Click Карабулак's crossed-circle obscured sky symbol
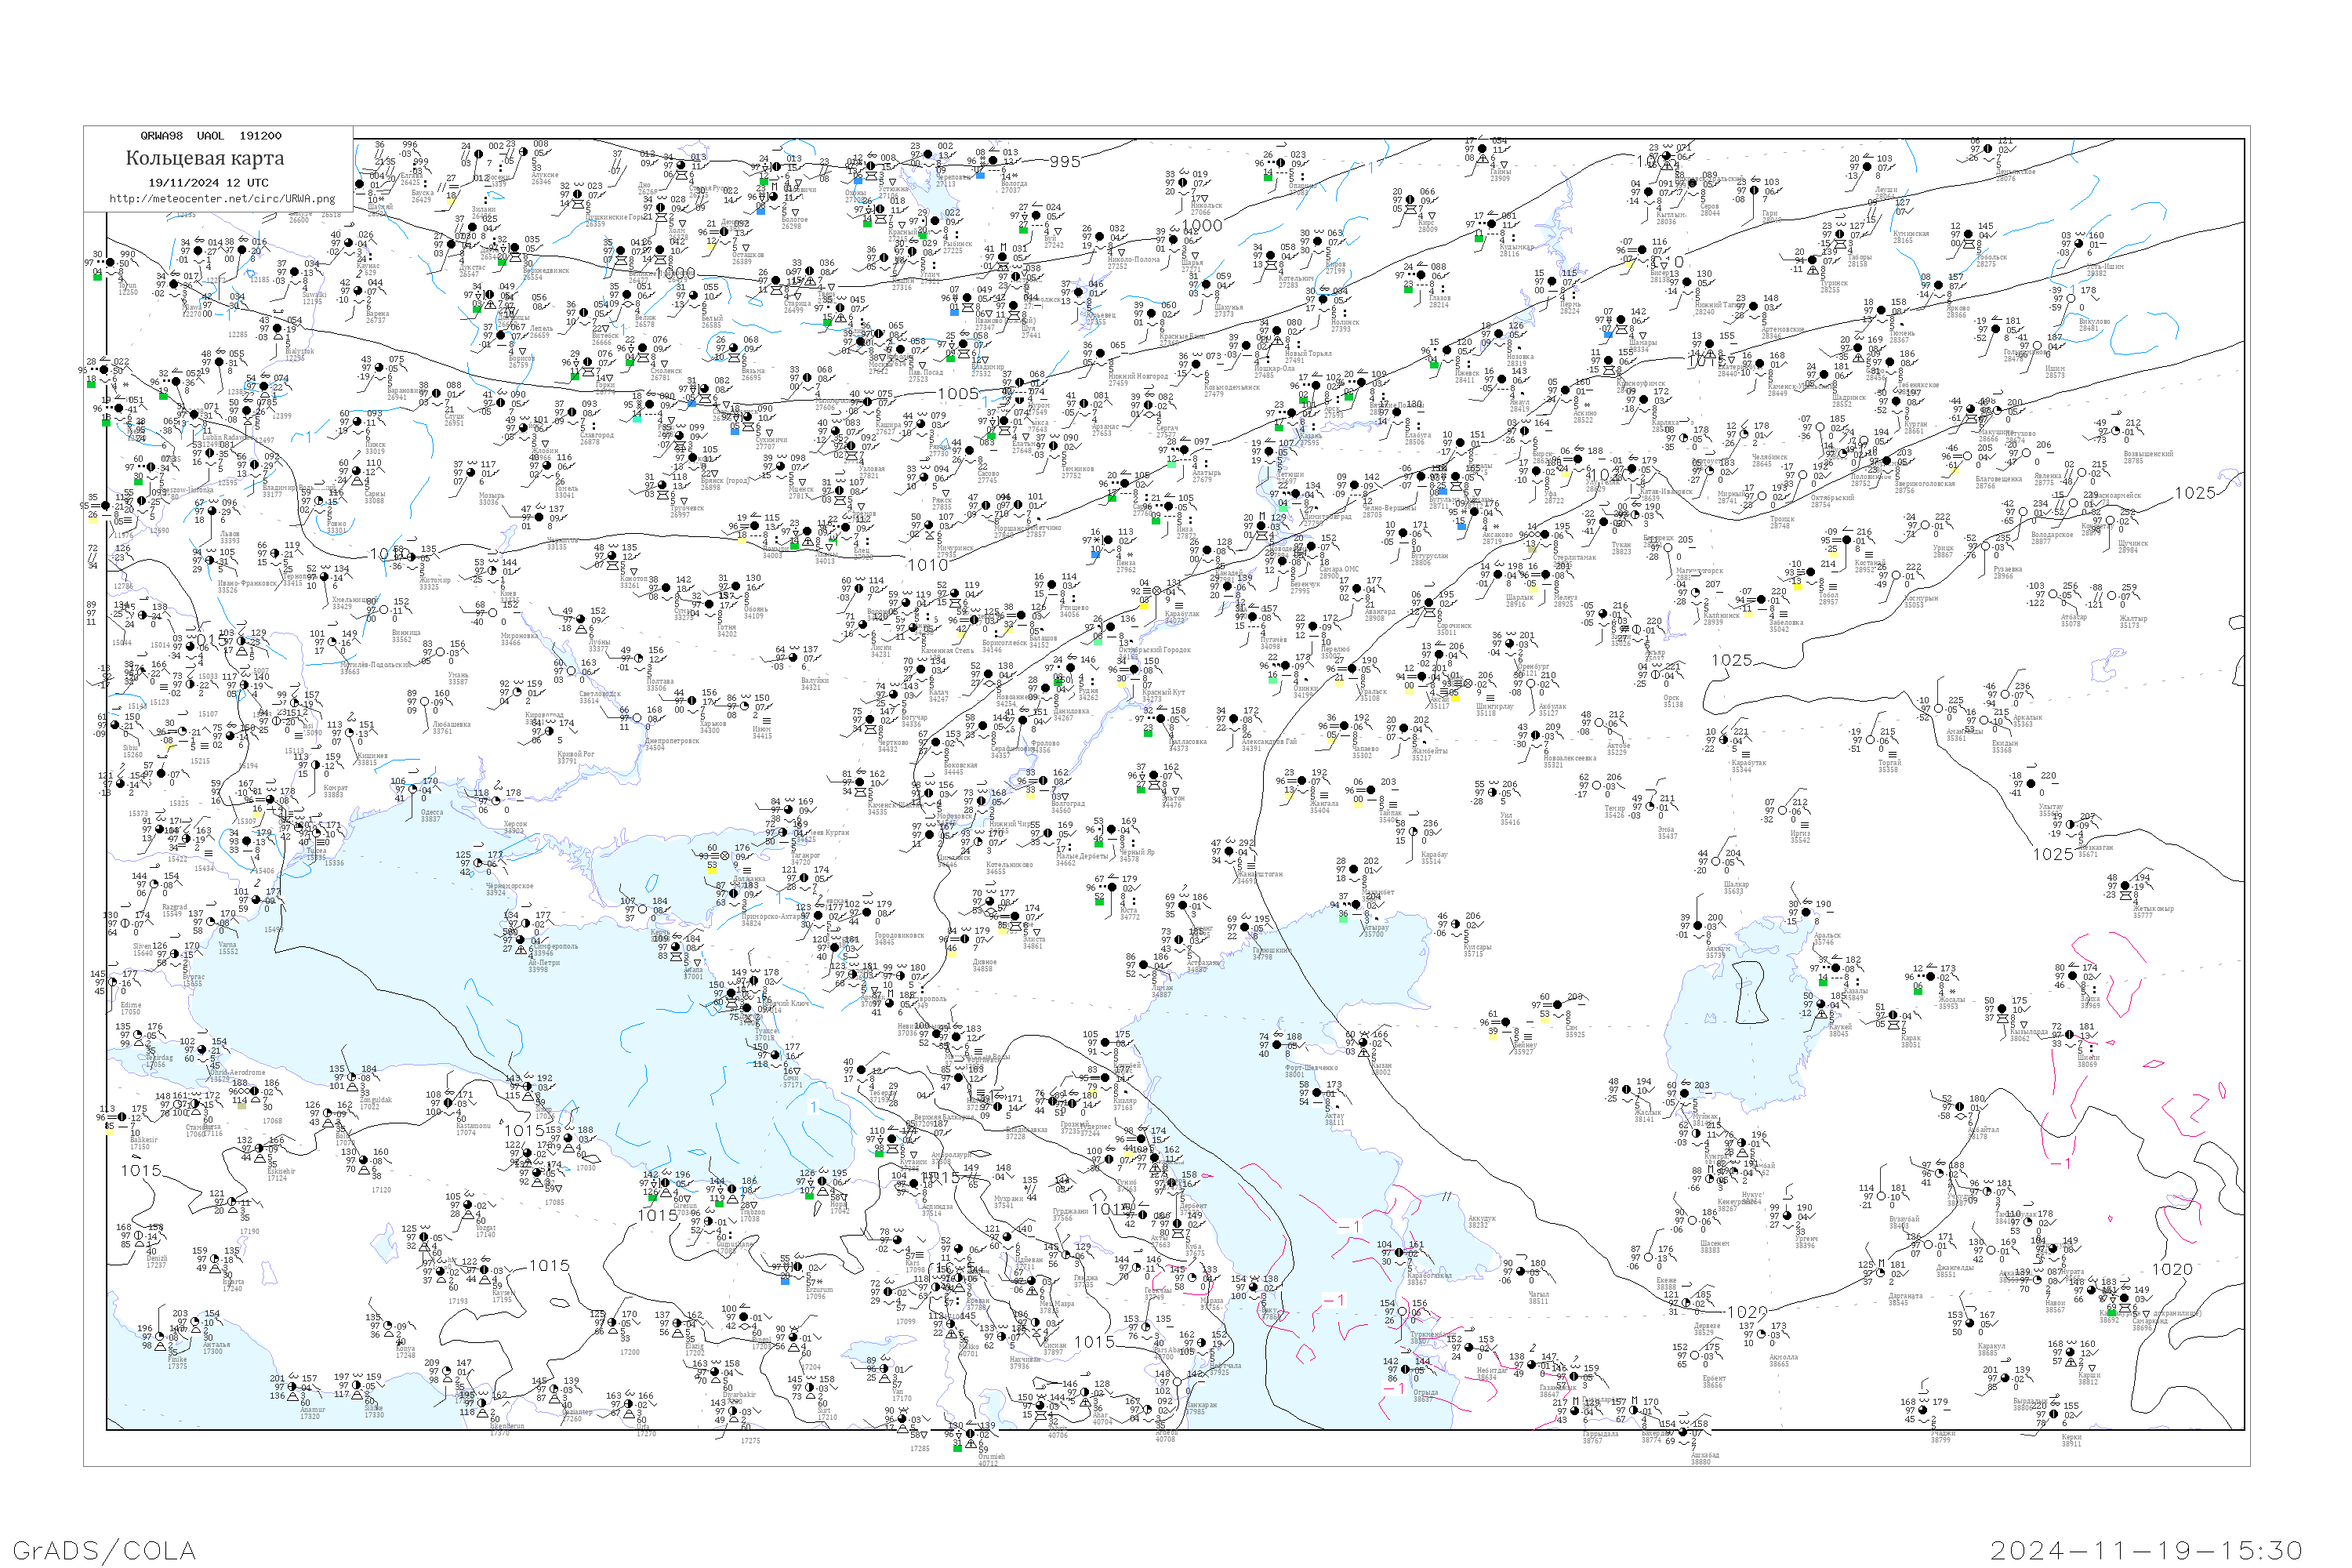The height and width of the screenshot is (1568, 2352). 1158,591
